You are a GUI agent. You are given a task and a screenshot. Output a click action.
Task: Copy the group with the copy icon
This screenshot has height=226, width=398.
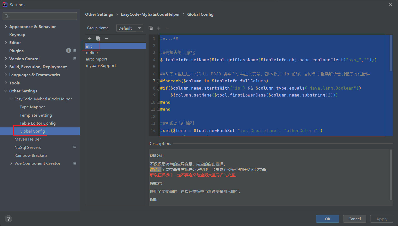pos(151,28)
